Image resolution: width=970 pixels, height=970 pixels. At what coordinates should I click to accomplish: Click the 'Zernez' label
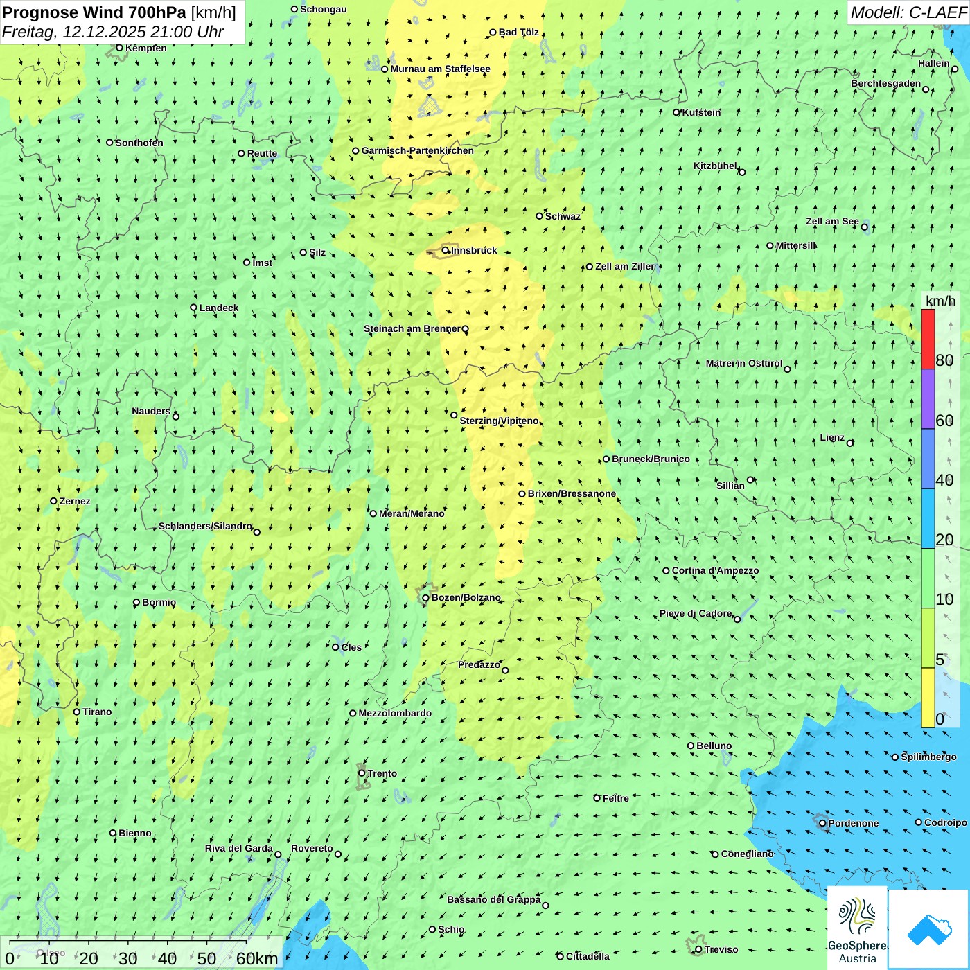click(75, 501)
